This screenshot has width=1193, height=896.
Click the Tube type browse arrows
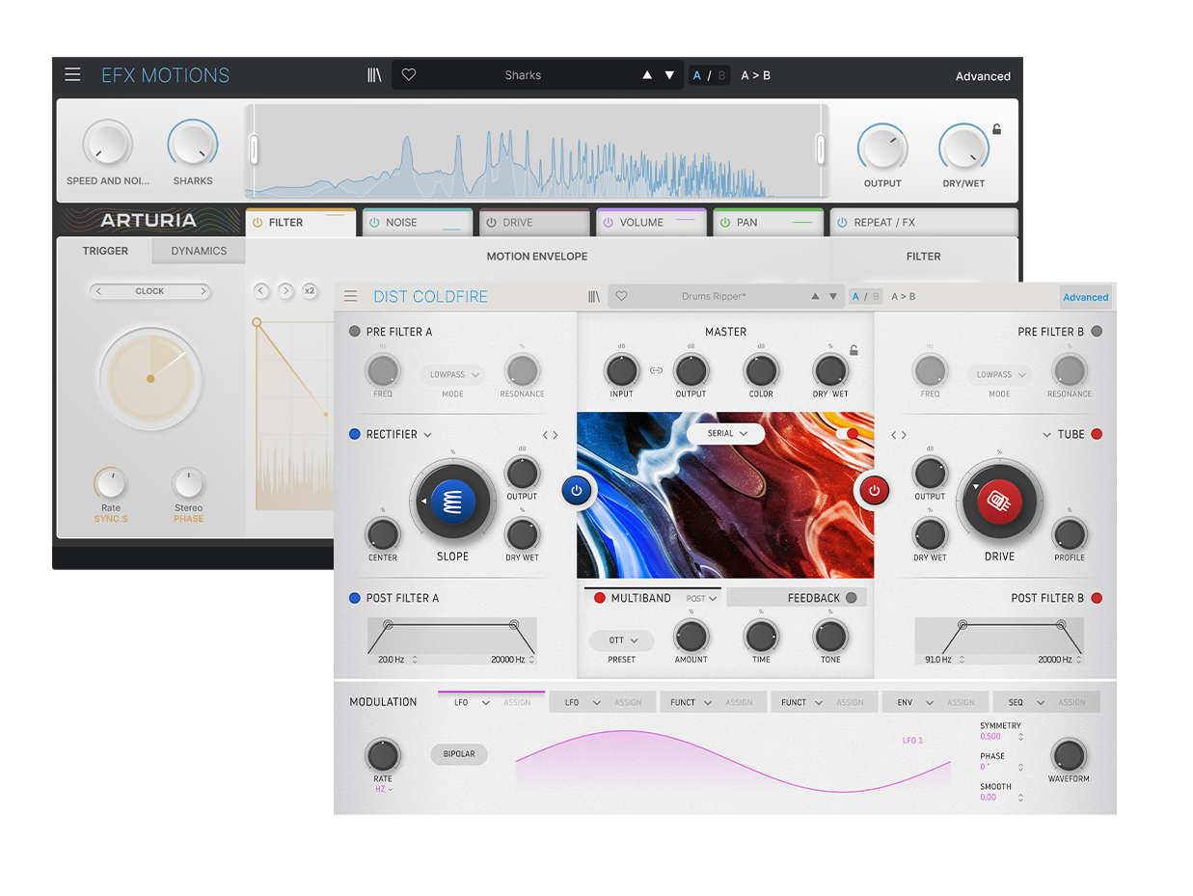point(897,435)
